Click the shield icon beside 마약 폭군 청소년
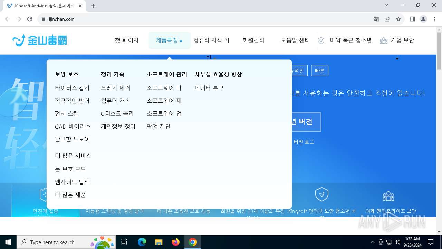Screen dimensions: 442x249 point(321,40)
